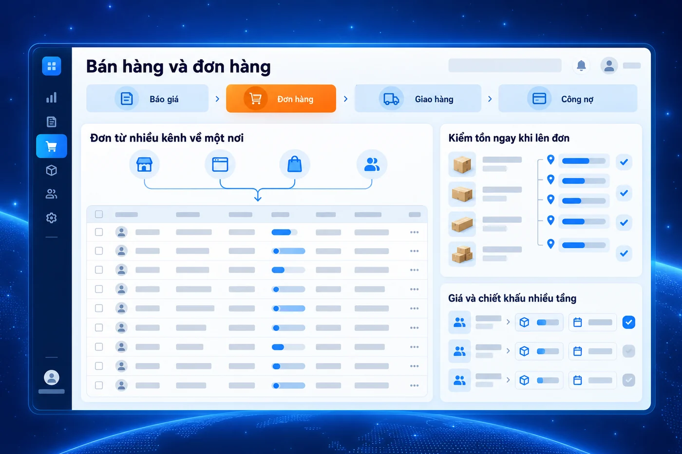682x454 pixels.
Task: Click the Đơn từ nhiều kênh về một nơi heading
Action: click(x=167, y=138)
